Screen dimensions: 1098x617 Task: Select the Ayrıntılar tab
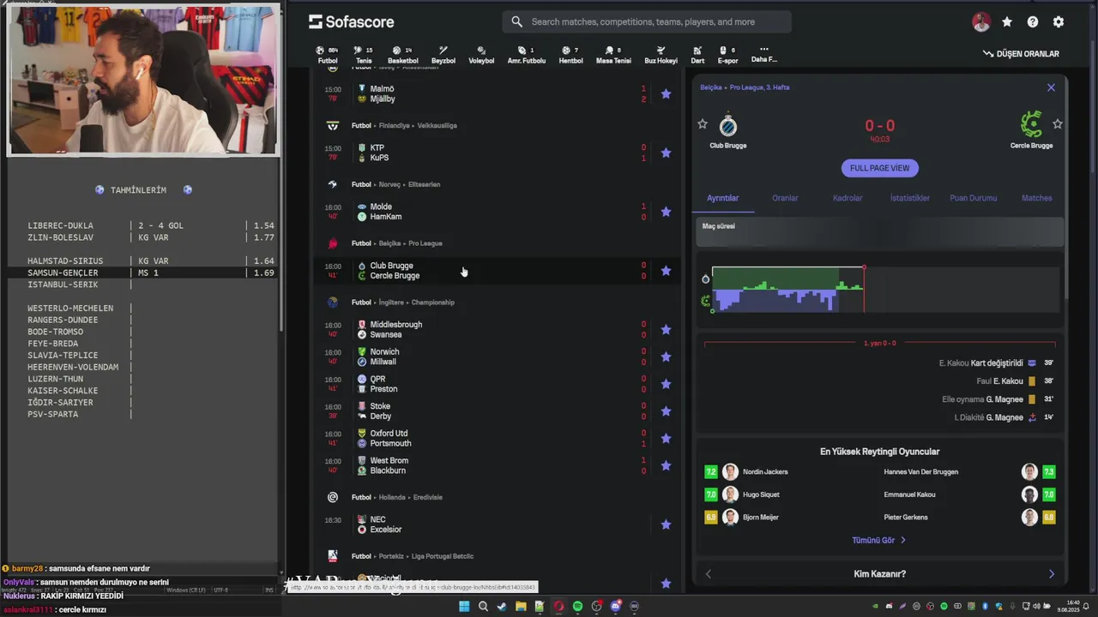(722, 198)
